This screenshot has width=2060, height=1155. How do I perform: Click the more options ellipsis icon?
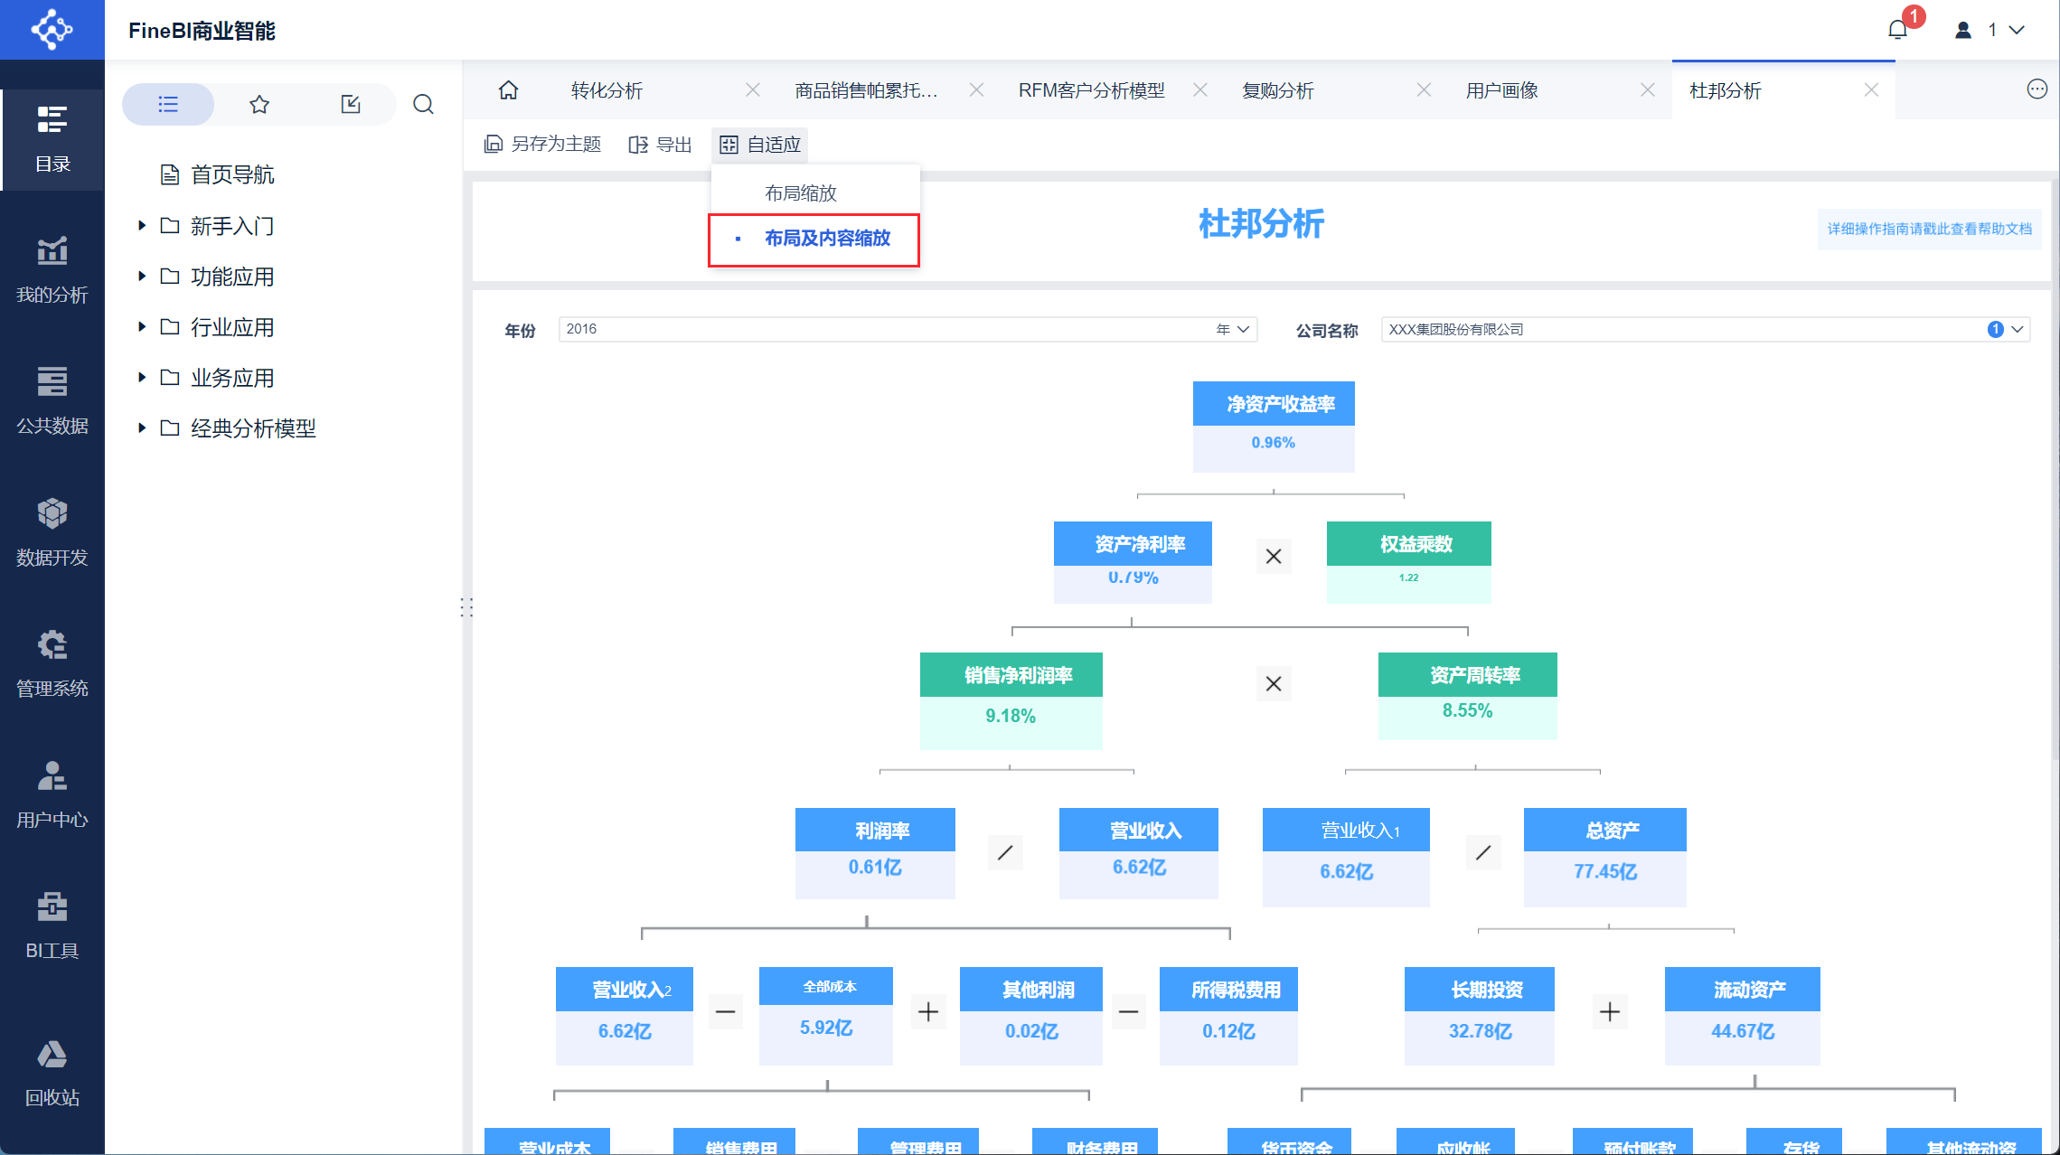[x=2036, y=89]
